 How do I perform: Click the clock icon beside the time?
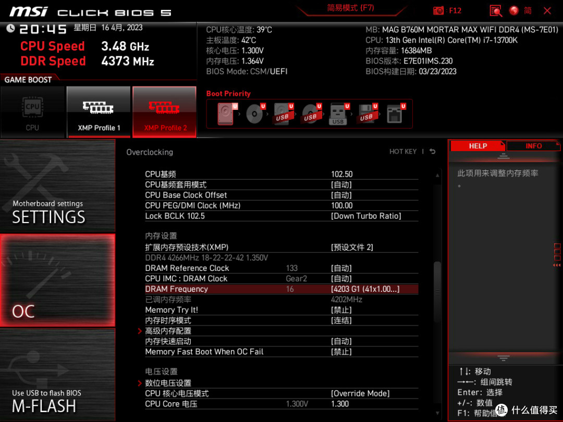pos(11,28)
